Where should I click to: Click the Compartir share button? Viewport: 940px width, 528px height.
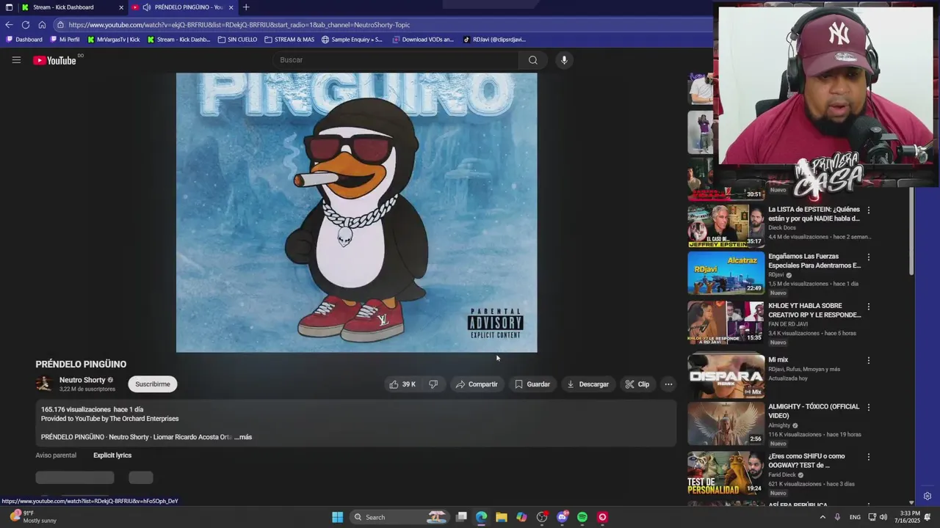[476, 384]
